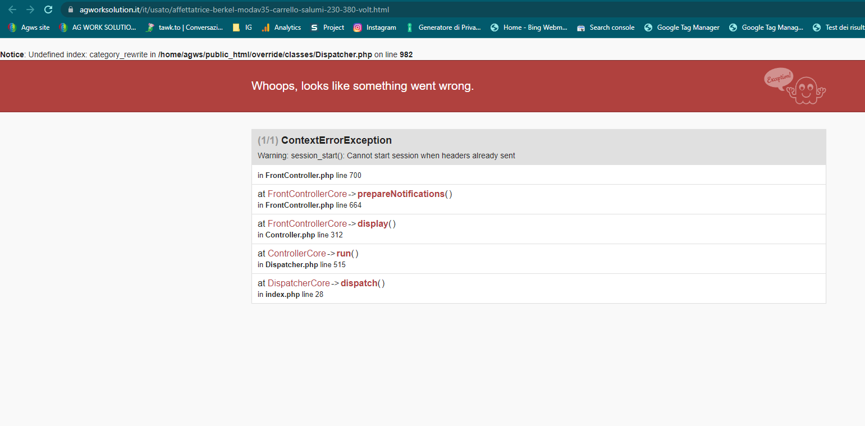
Task: Open the Test dei risult... bookmark
Action: (839, 28)
